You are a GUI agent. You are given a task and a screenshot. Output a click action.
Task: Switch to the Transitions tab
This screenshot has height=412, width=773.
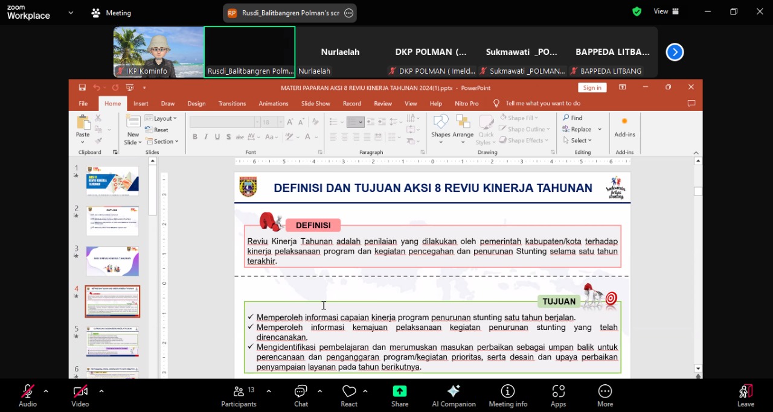[232, 104]
